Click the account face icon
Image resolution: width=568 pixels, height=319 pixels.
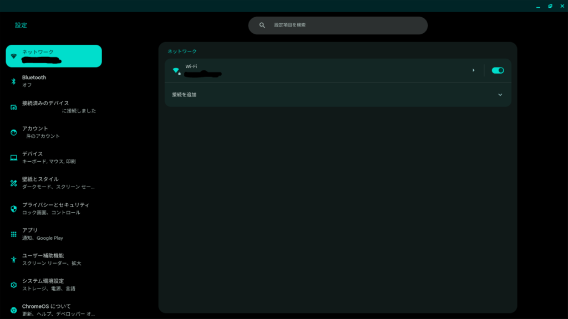(x=14, y=132)
